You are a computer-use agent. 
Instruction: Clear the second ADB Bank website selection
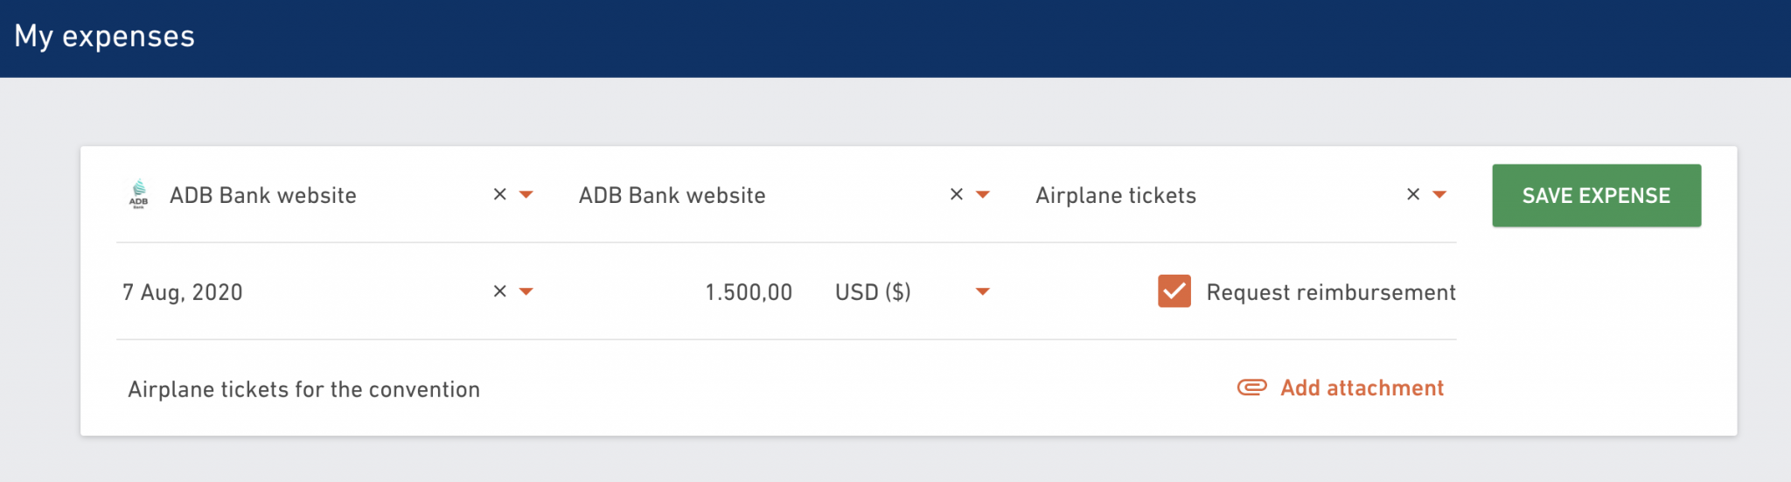957,194
